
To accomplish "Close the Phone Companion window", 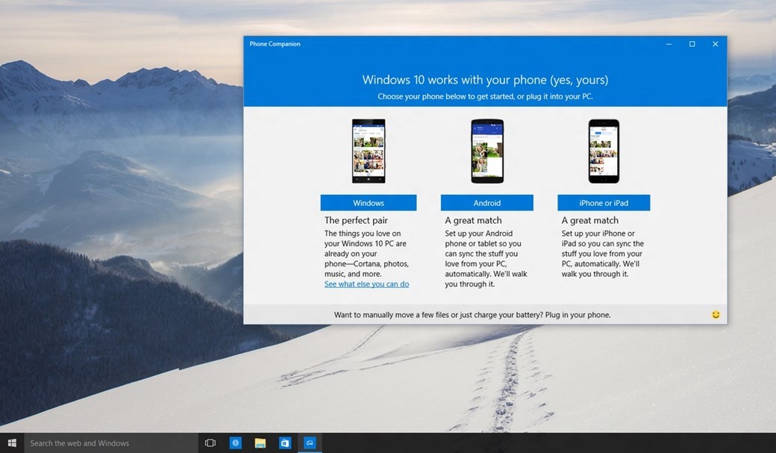I will (x=715, y=43).
